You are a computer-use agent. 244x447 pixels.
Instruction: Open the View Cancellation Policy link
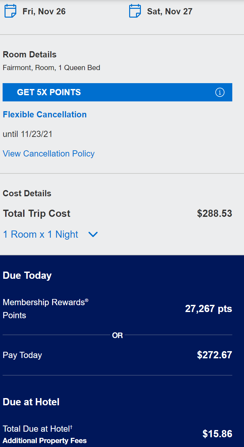[49, 154]
